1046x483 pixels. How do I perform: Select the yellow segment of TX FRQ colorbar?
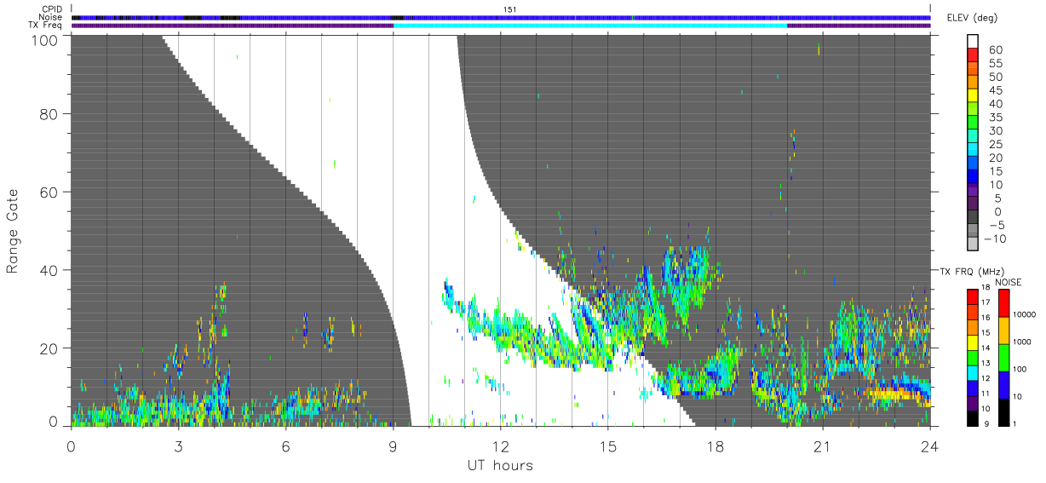pos(972,342)
